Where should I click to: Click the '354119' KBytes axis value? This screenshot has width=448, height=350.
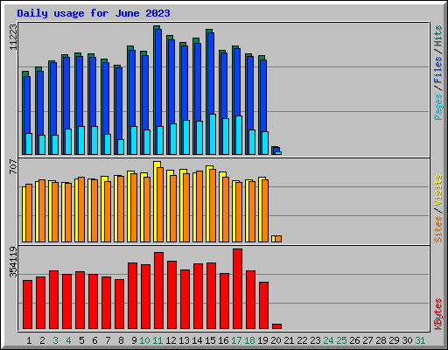(13, 262)
